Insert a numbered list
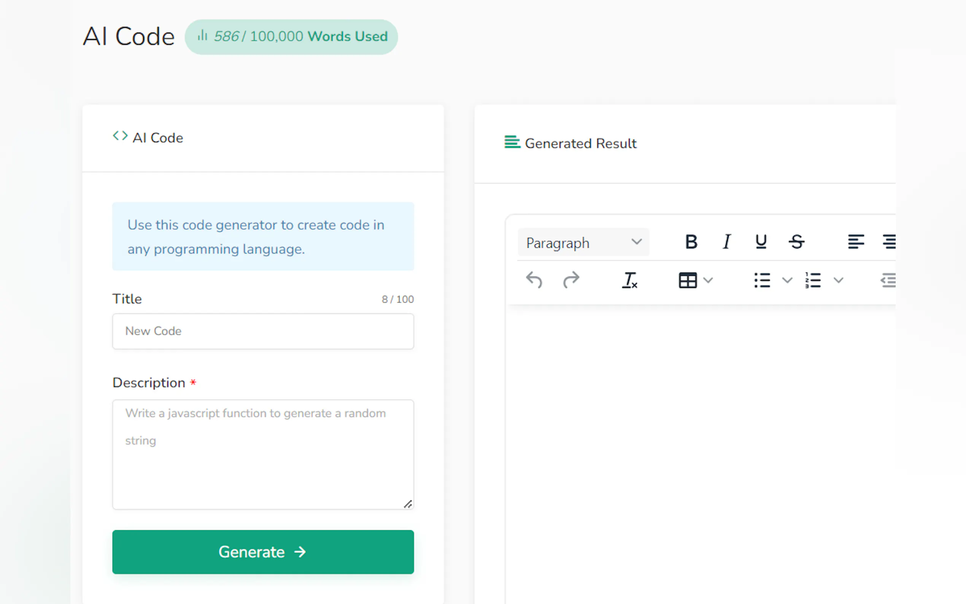 tap(813, 280)
